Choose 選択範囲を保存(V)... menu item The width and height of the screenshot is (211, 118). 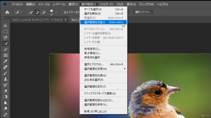point(103,105)
